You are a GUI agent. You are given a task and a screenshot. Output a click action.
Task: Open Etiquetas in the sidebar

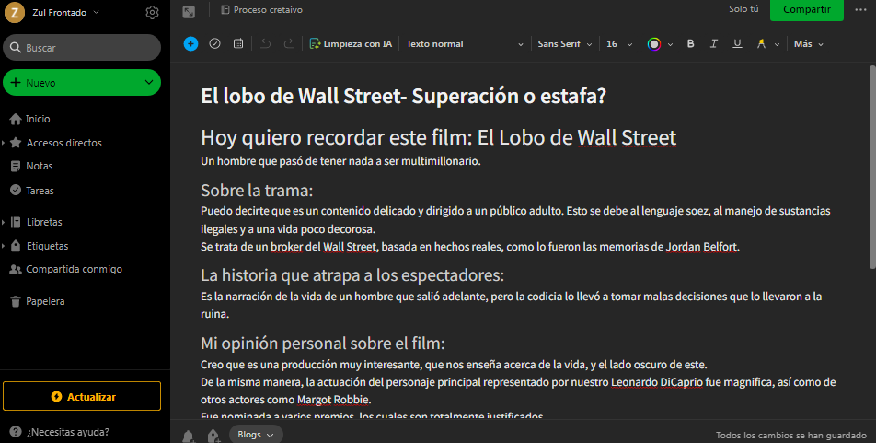47,246
